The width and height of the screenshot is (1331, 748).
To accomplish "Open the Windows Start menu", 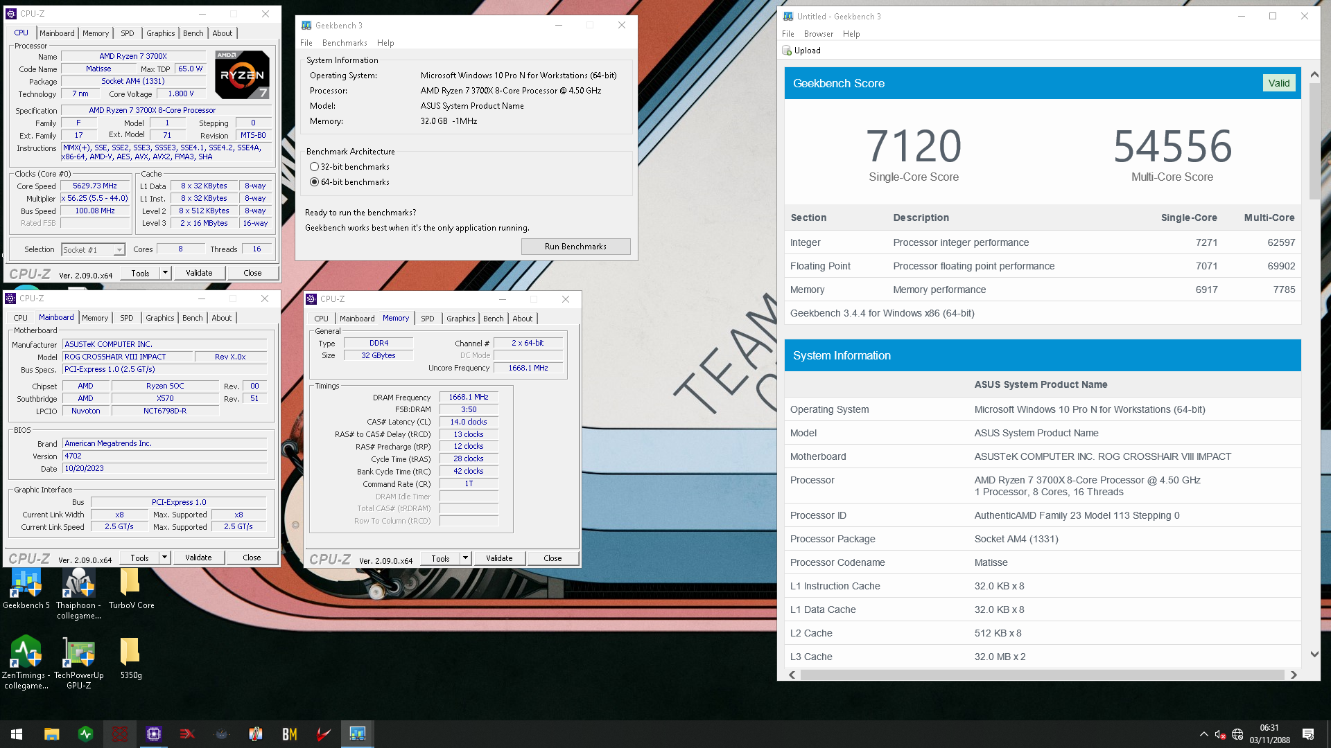I will 17,734.
